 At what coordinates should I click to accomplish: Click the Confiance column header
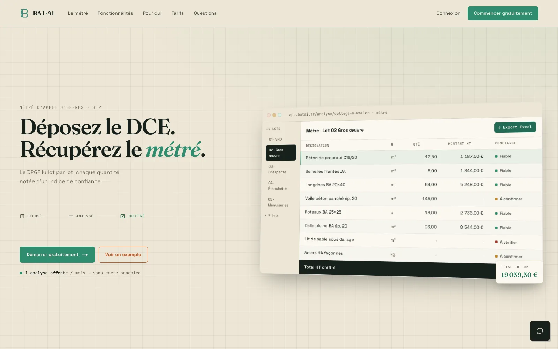point(505,143)
